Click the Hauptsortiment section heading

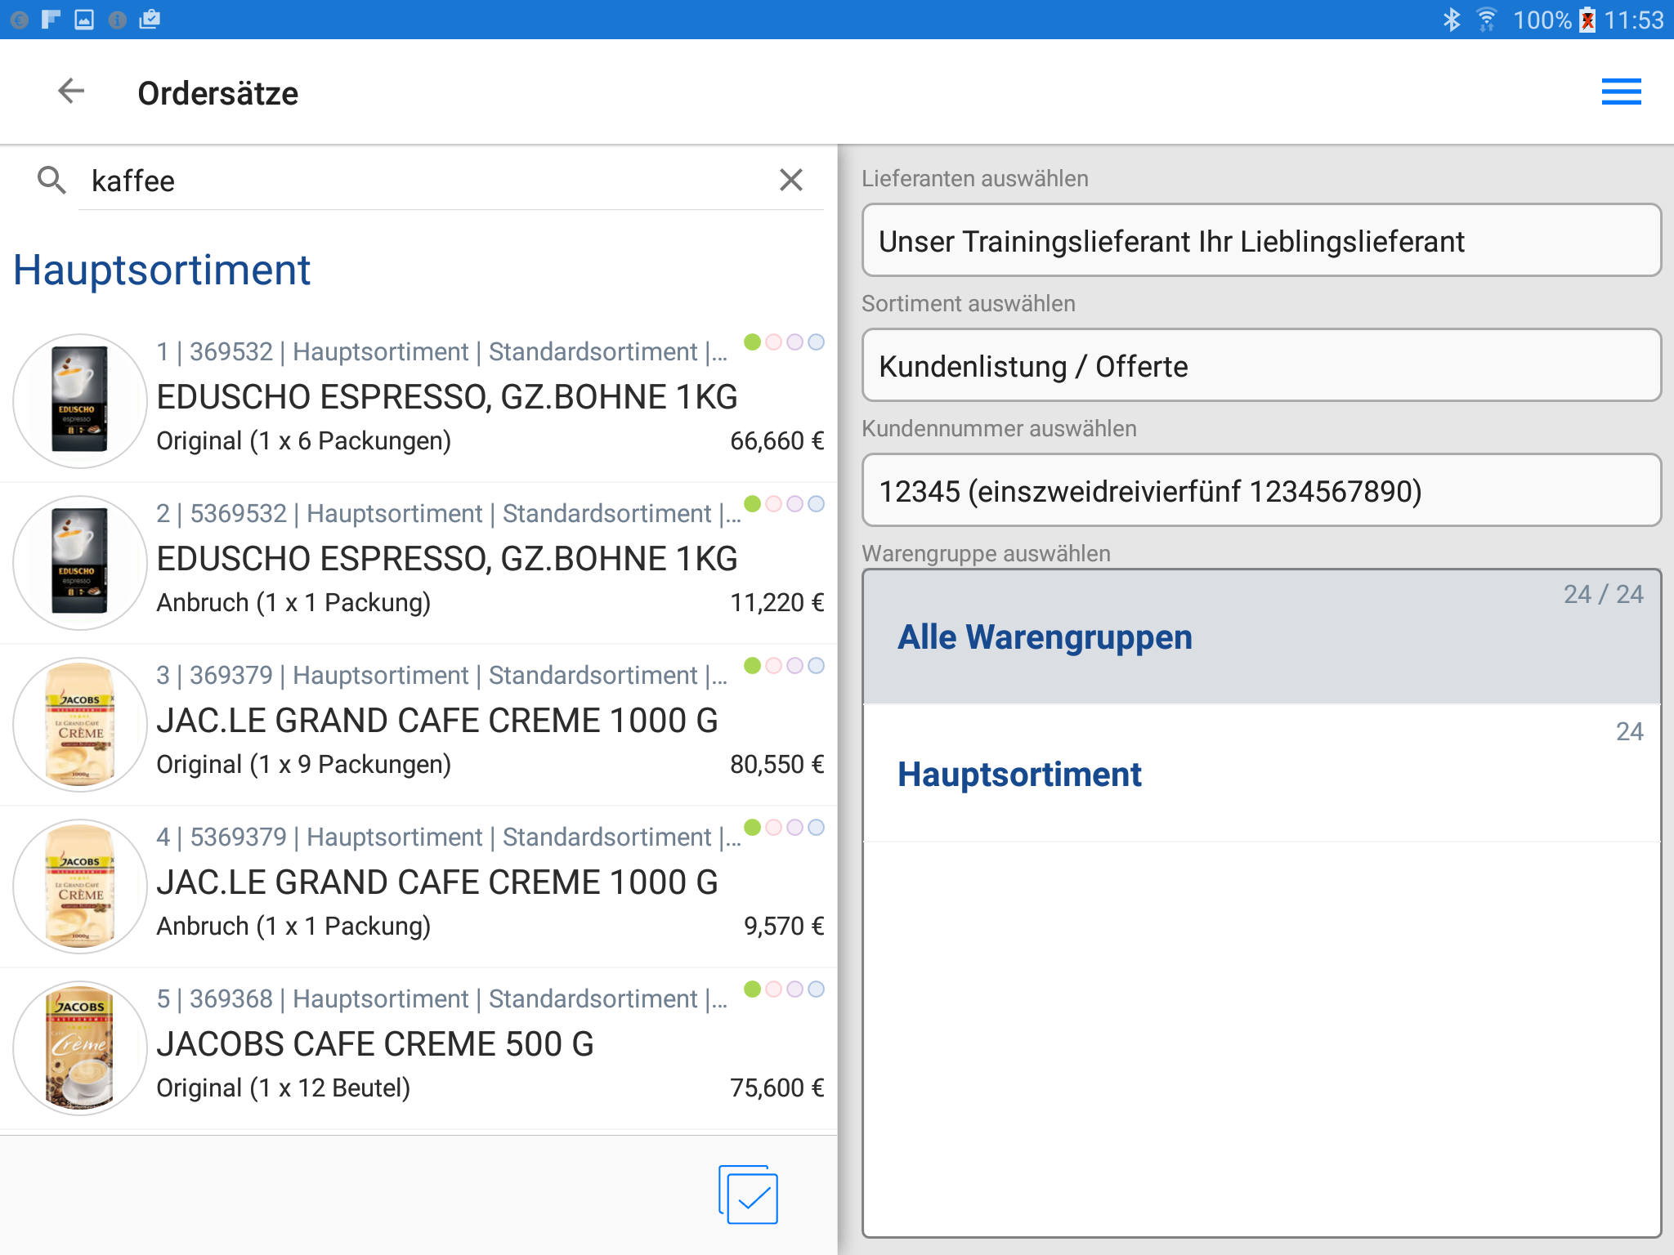tap(162, 270)
